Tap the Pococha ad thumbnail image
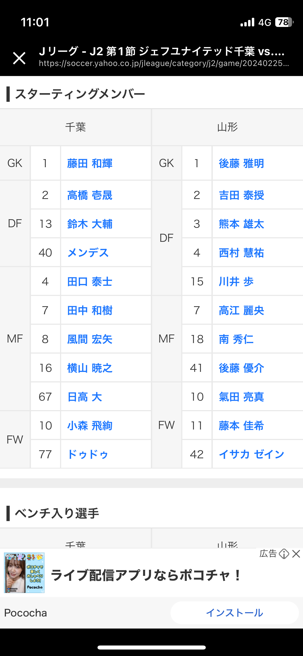This screenshot has height=656, width=303. (24, 573)
